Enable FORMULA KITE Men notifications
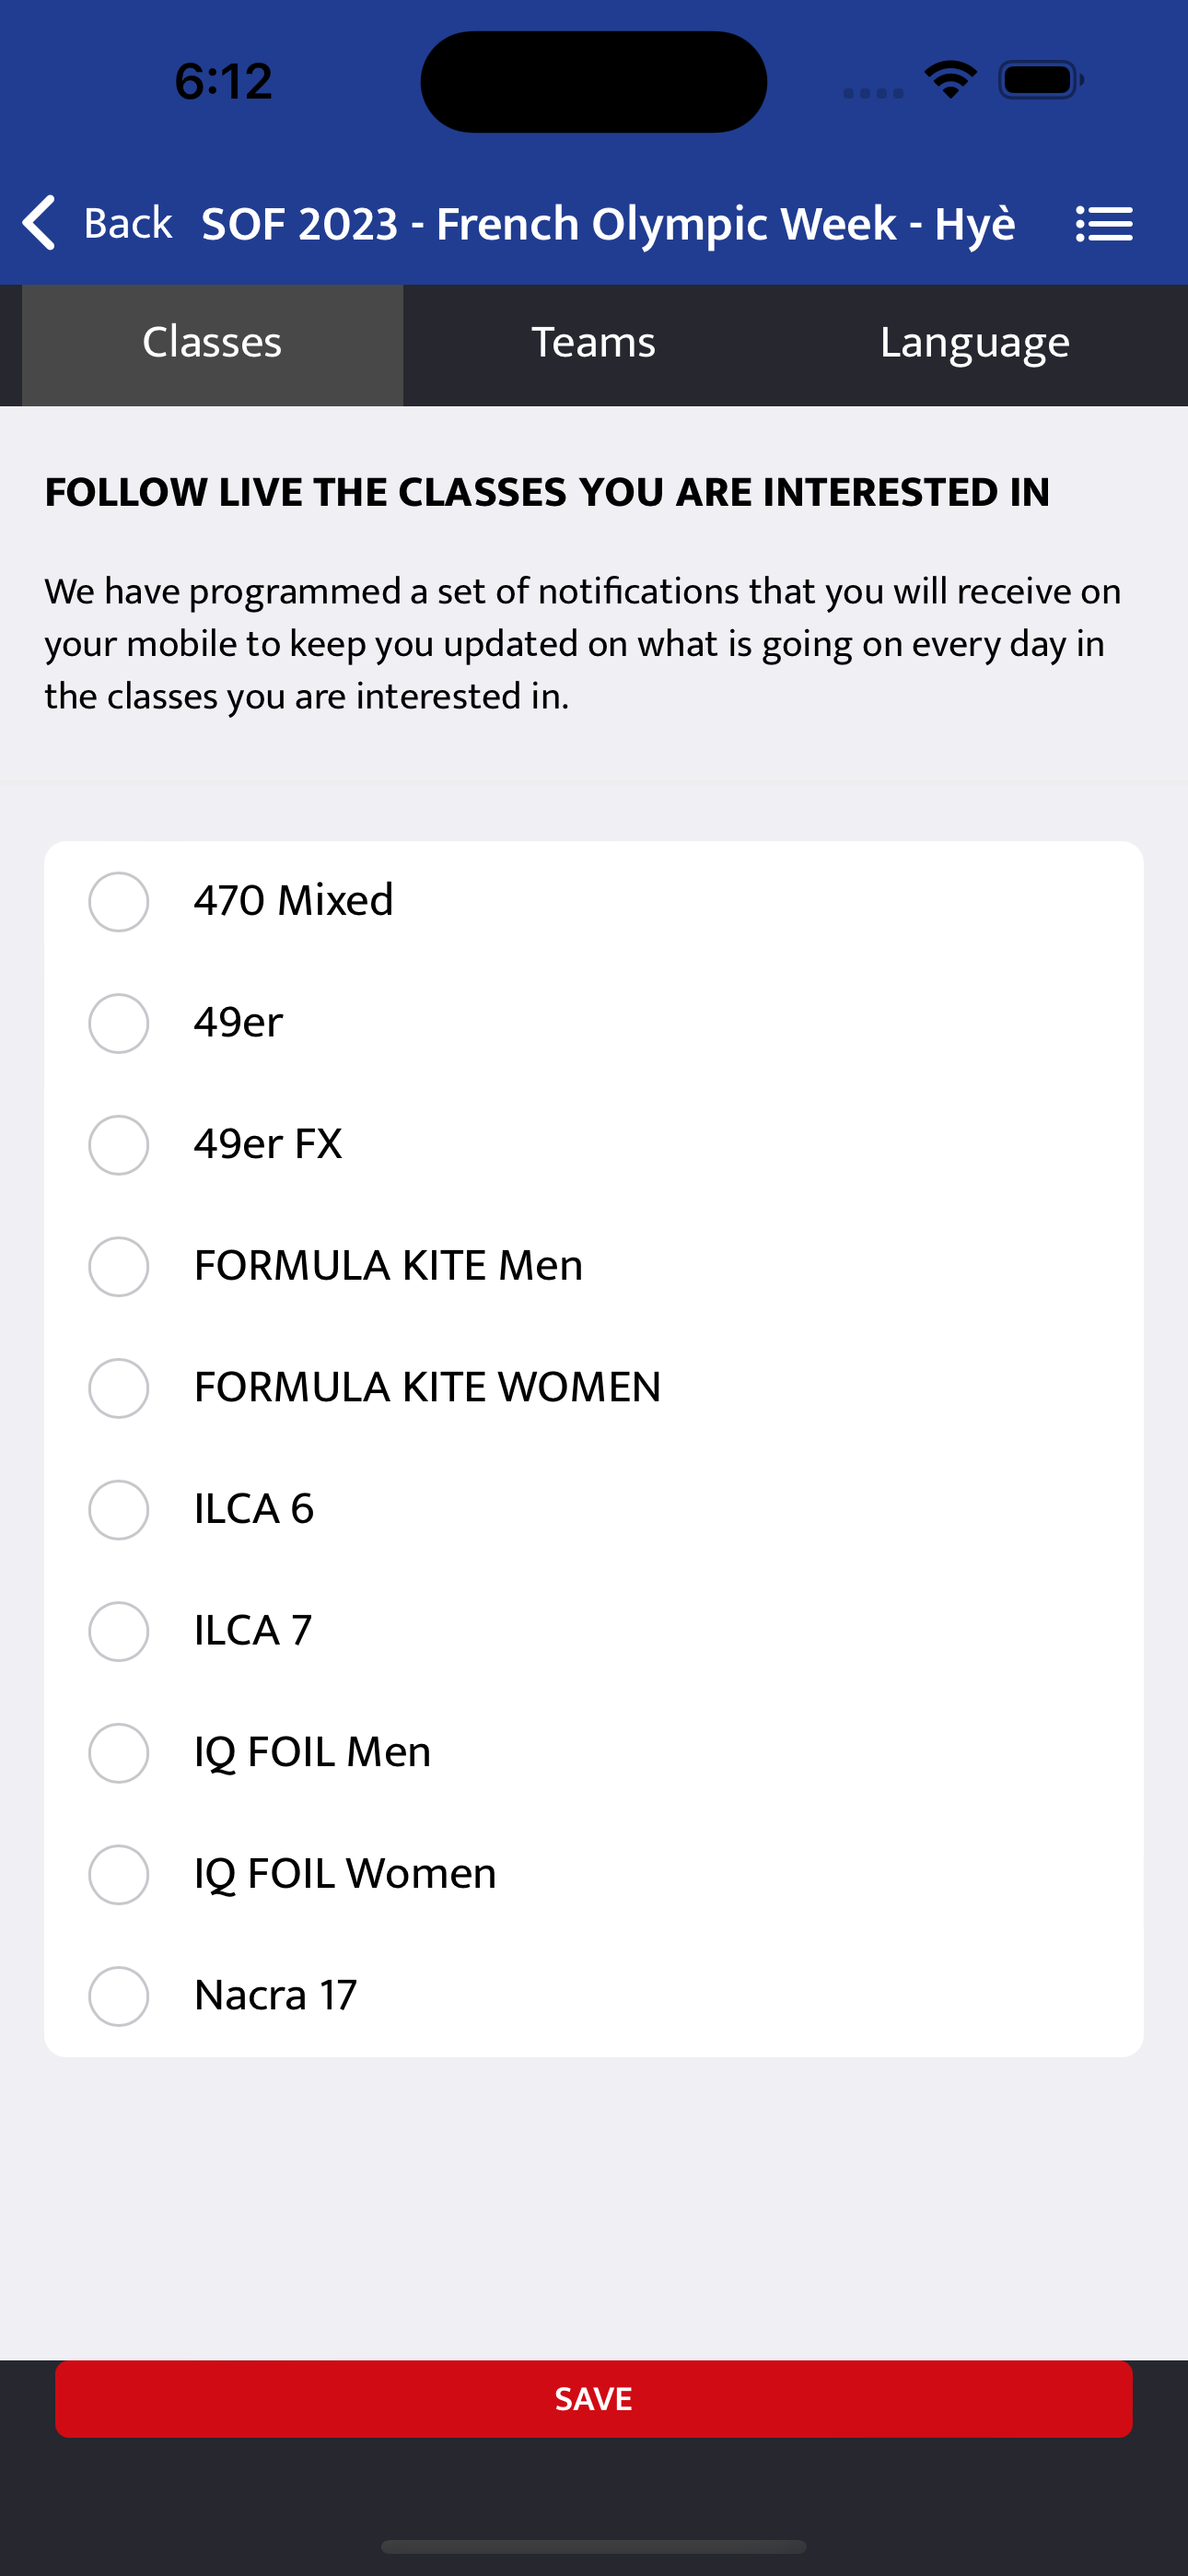The height and width of the screenshot is (2576, 1188). [x=119, y=1266]
